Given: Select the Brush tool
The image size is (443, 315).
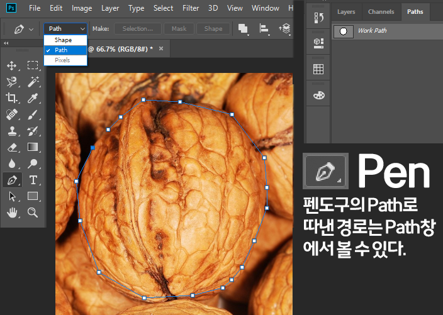Looking at the screenshot, I should tap(33, 114).
